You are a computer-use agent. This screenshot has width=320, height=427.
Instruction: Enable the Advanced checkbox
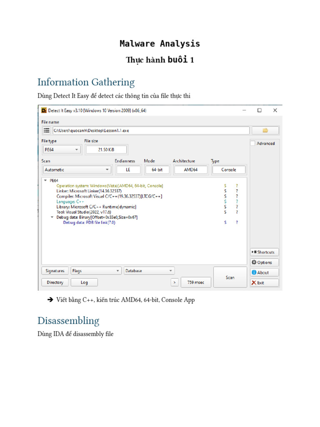pyautogui.click(x=253, y=143)
